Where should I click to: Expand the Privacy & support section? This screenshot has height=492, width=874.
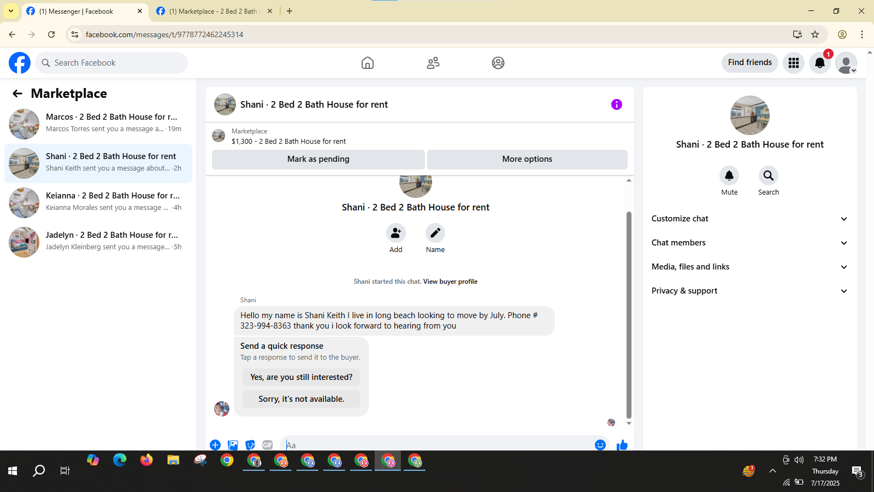(x=749, y=291)
